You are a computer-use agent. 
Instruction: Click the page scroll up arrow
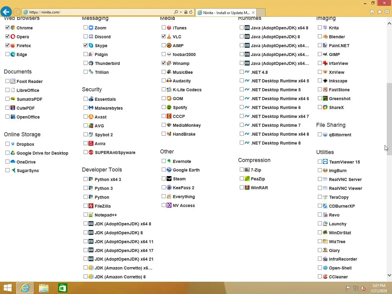click(389, 23)
